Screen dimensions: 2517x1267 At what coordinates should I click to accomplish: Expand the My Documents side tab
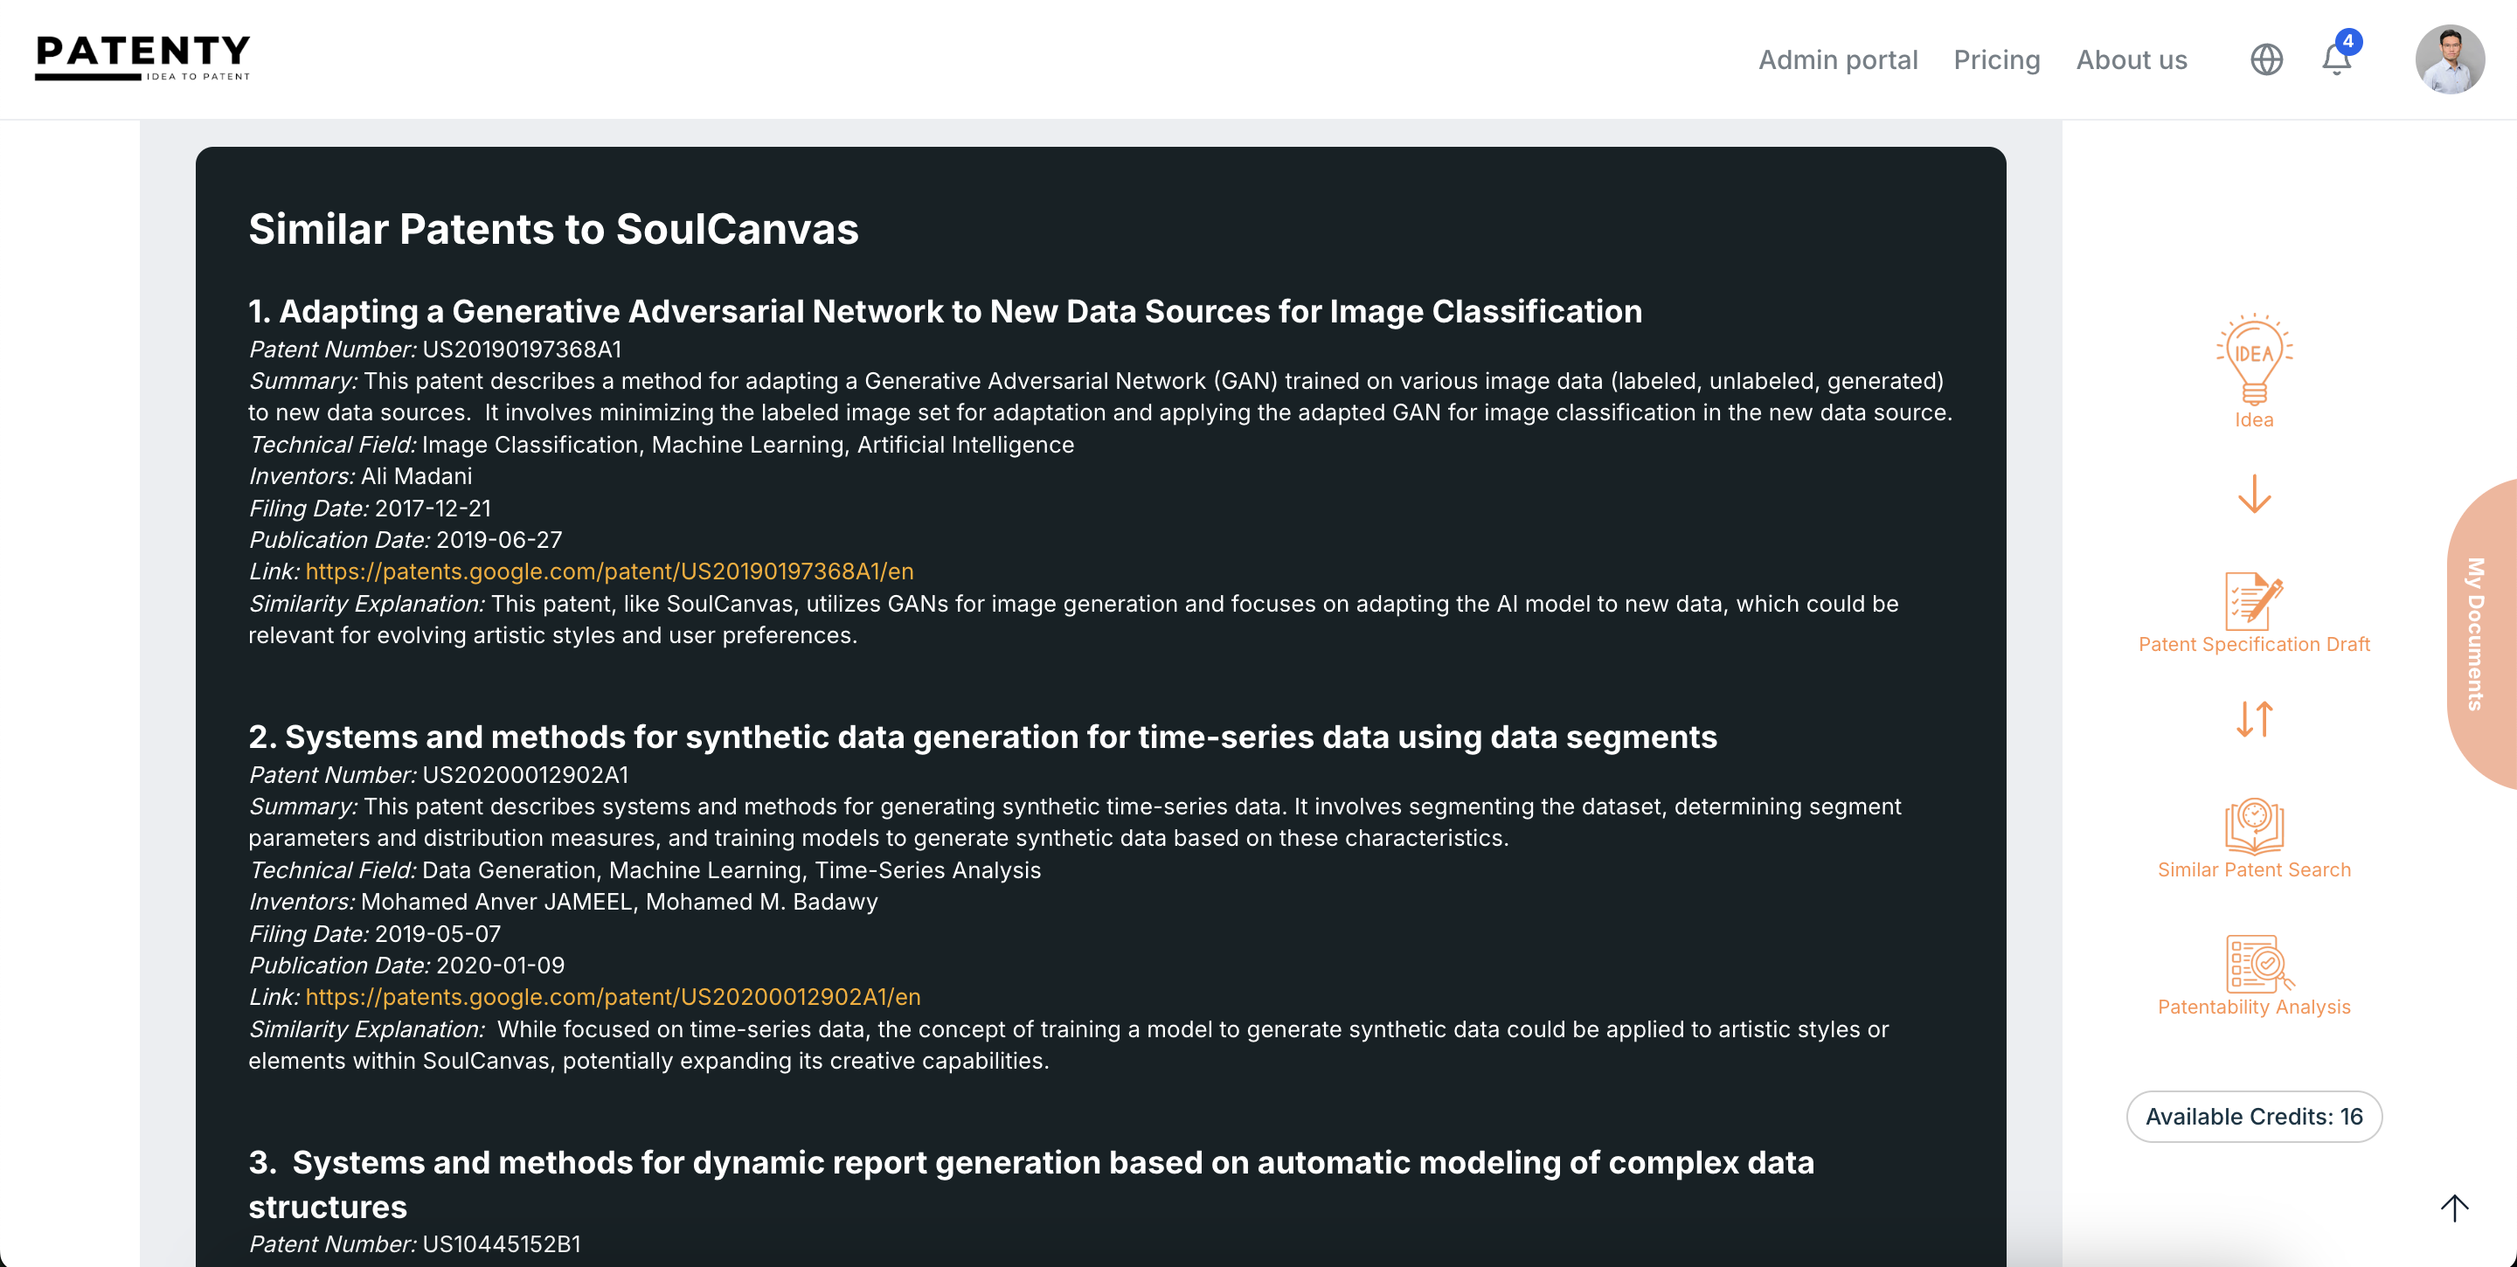[2477, 633]
